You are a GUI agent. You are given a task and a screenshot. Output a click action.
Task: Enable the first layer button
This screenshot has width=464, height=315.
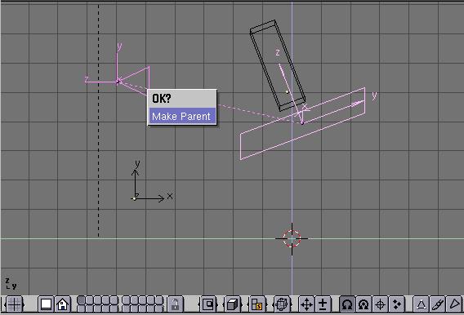point(81,300)
